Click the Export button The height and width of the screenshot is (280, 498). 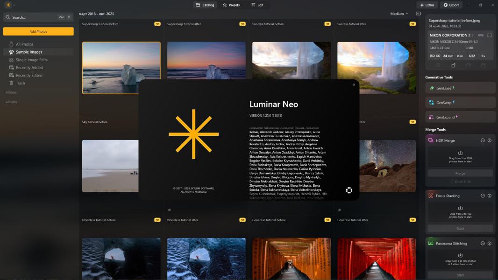(x=451, y=5)
